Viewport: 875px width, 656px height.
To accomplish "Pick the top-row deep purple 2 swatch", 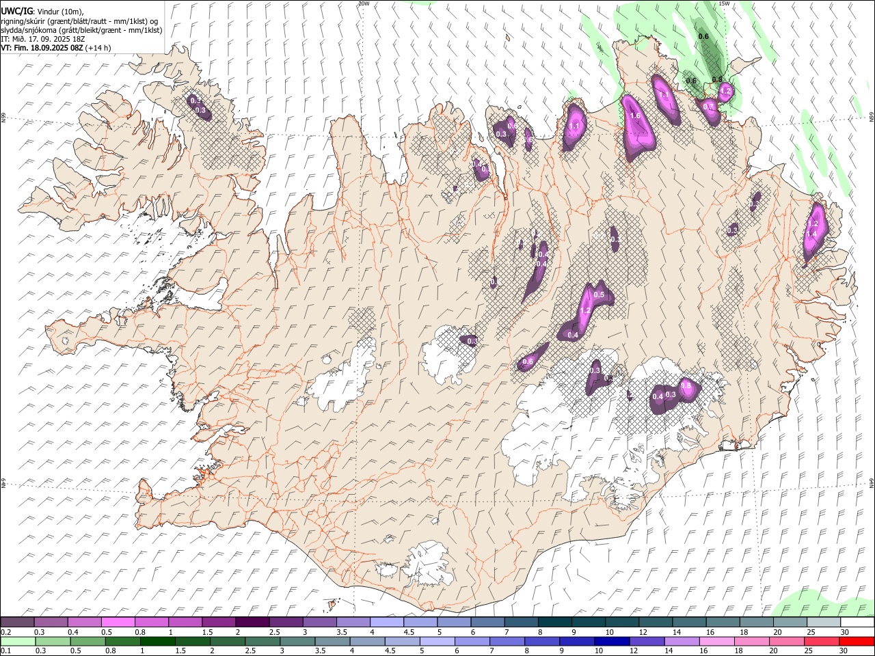I will (x=252, y=623).
